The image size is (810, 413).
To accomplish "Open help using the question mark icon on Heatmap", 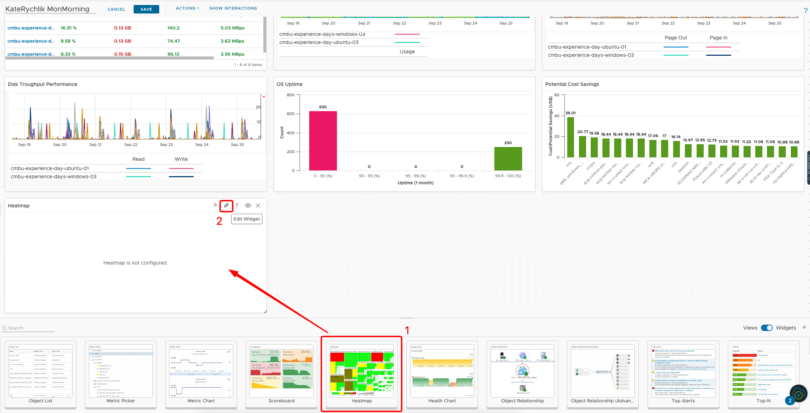I will point(237,205).
